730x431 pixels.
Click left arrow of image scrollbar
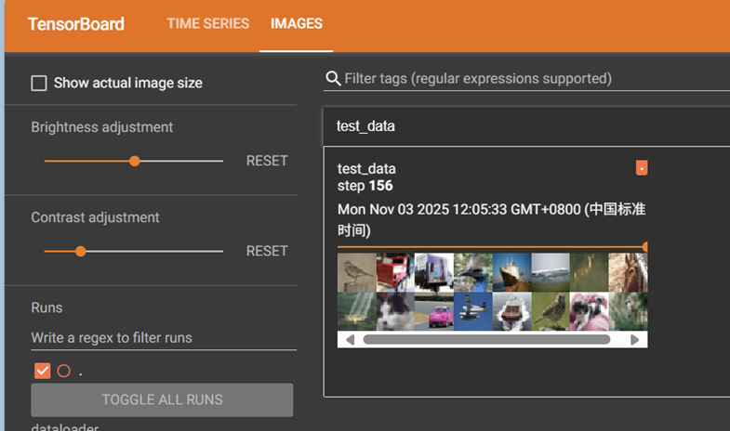coord(350,340)
